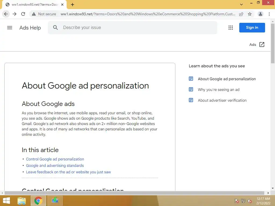275x206 pixels.
Task: Click the horizontal scrollbar thumb
Action: 134,193
